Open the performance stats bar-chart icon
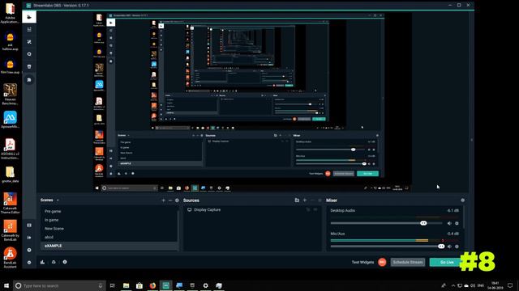 [42, 262]
